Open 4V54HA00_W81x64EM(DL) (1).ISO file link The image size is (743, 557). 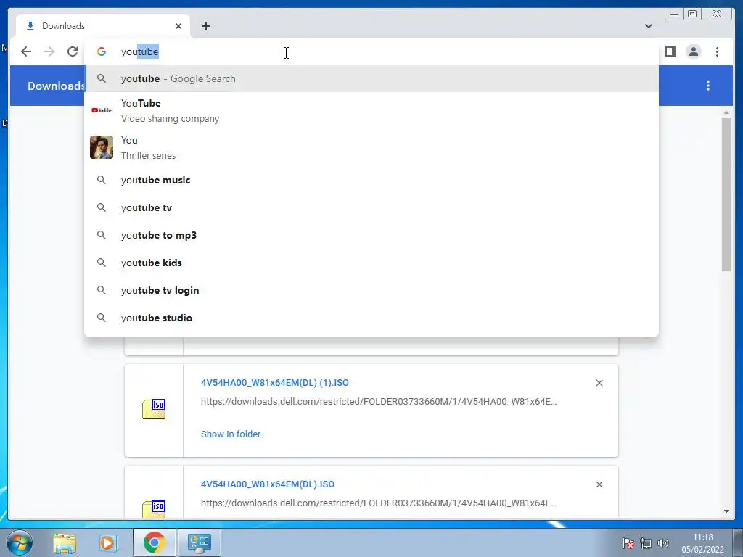click(275, 383)
